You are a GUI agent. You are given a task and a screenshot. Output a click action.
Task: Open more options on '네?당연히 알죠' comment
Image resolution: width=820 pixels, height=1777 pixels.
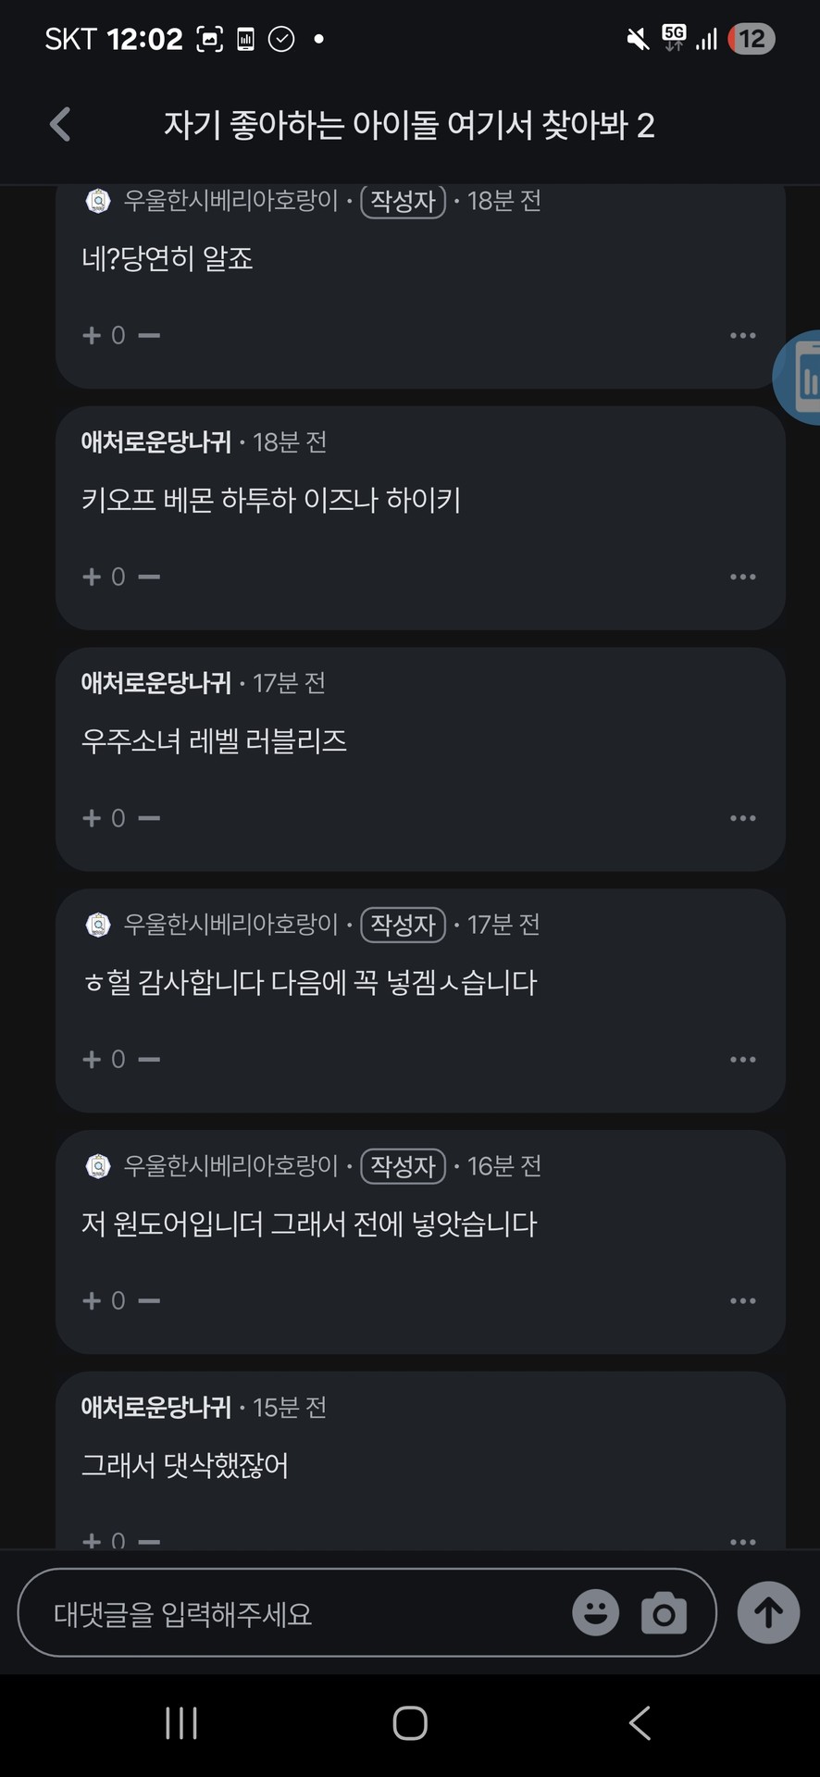pos(742,335)
